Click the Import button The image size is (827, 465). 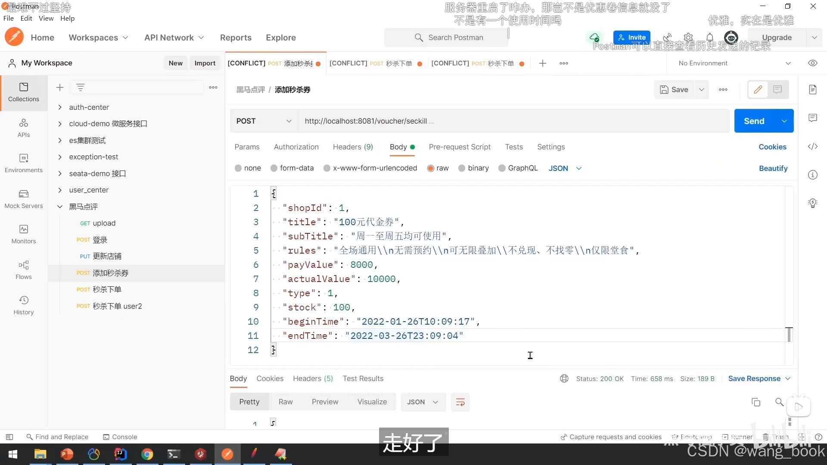click(205, 63)
